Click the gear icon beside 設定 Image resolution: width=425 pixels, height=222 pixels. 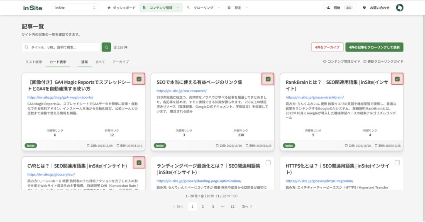(229, 8)
